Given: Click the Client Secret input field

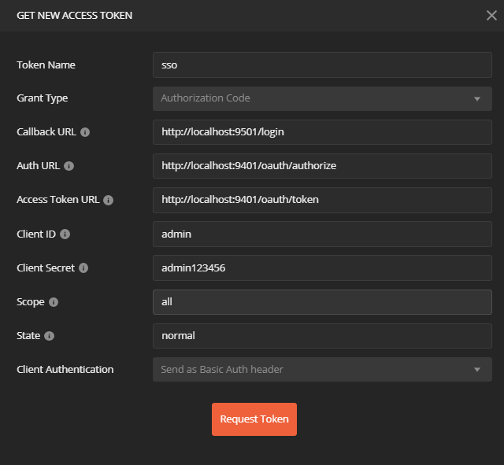Looking at the screenshot, I should click(x=321, y=268).
